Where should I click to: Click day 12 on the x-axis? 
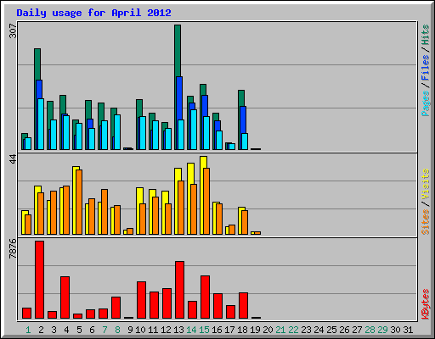click(x=166, y=330)
